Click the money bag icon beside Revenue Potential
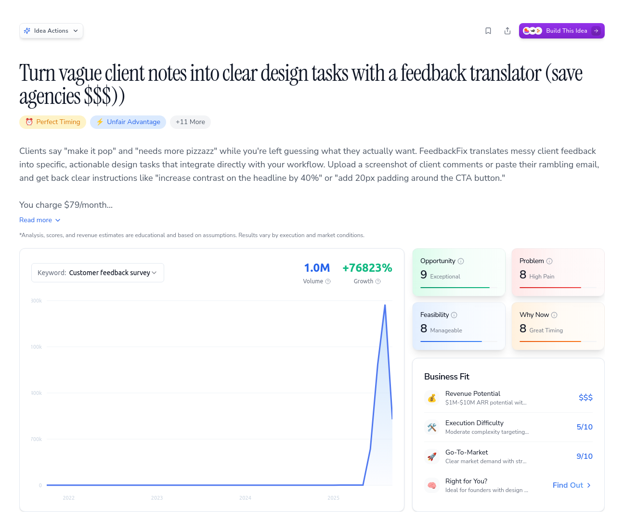 [432, 398]
